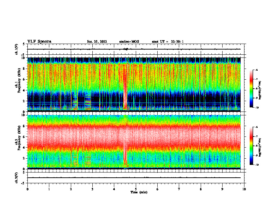
Task: Click the ch.1 colorbar
Action: pos(251,89)
